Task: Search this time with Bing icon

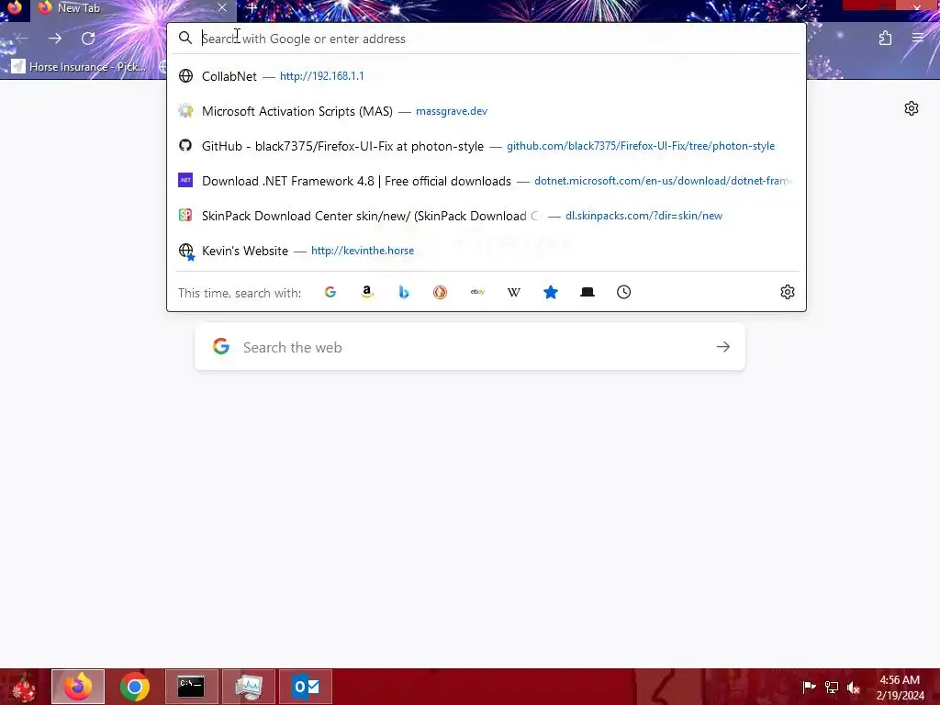Action: [x=404, y=292]
